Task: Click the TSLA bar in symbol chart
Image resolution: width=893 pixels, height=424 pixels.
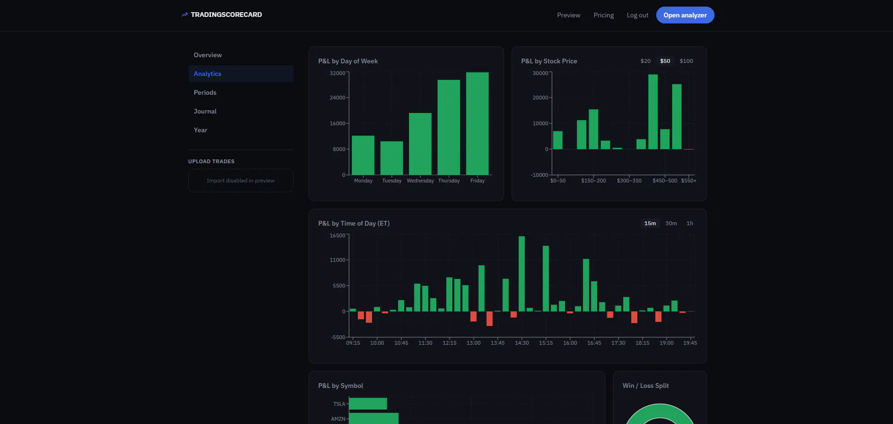Action: [x=368, y=404]
